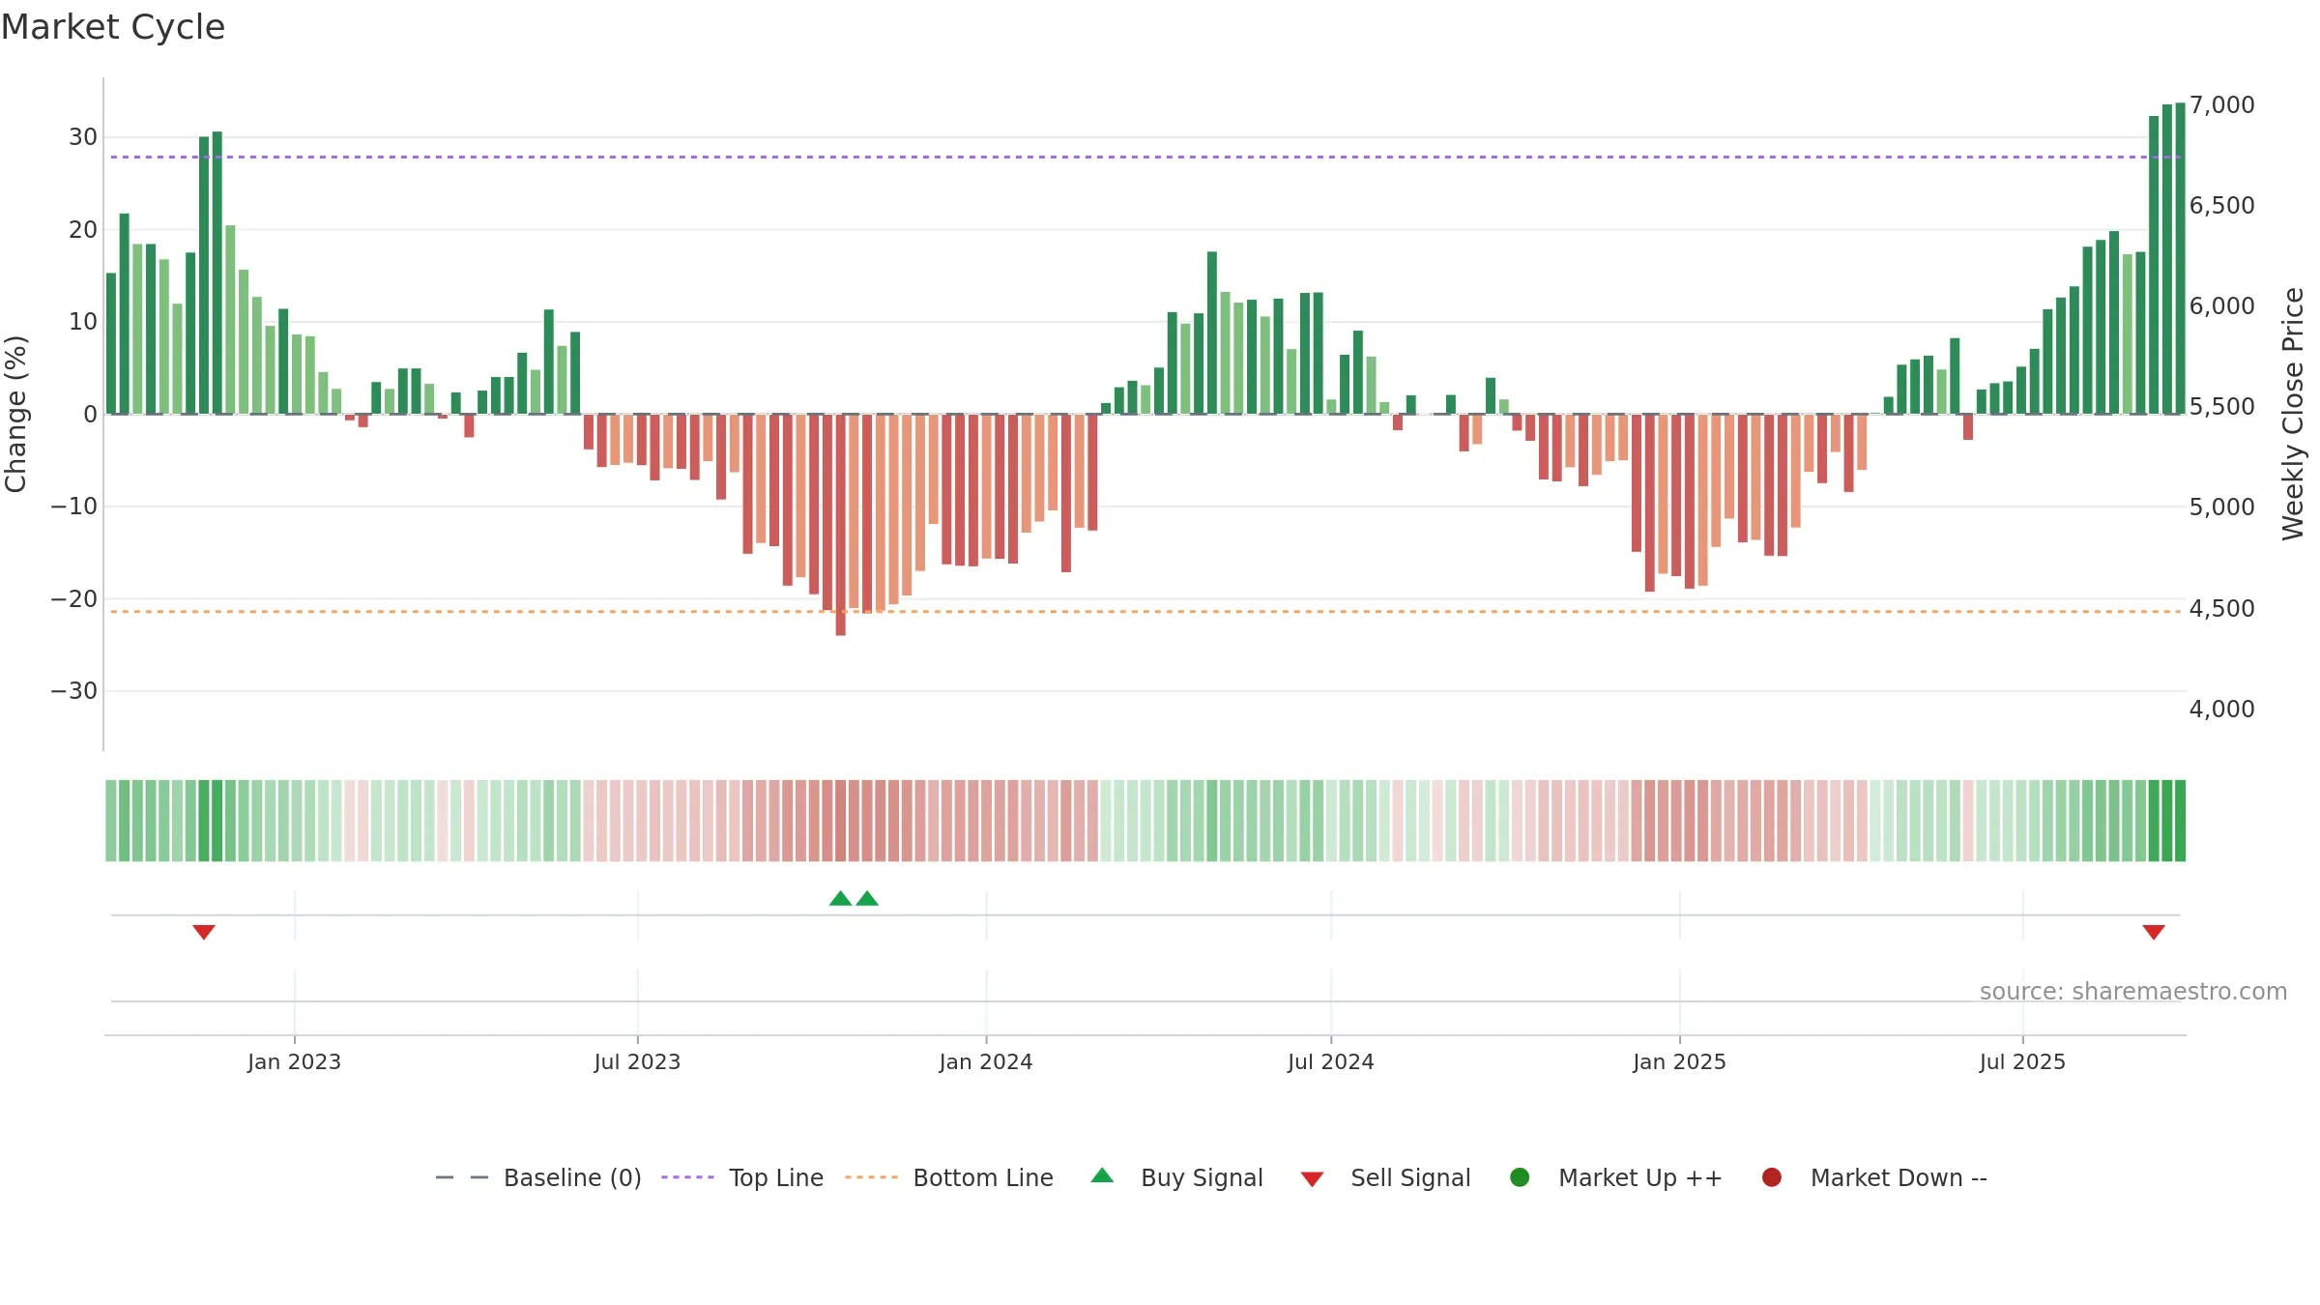This screenshot has height=1305, width=2320.
Task: Click the Market Cycle chart title
Action: pyautogui.click(x=113, y=27)
